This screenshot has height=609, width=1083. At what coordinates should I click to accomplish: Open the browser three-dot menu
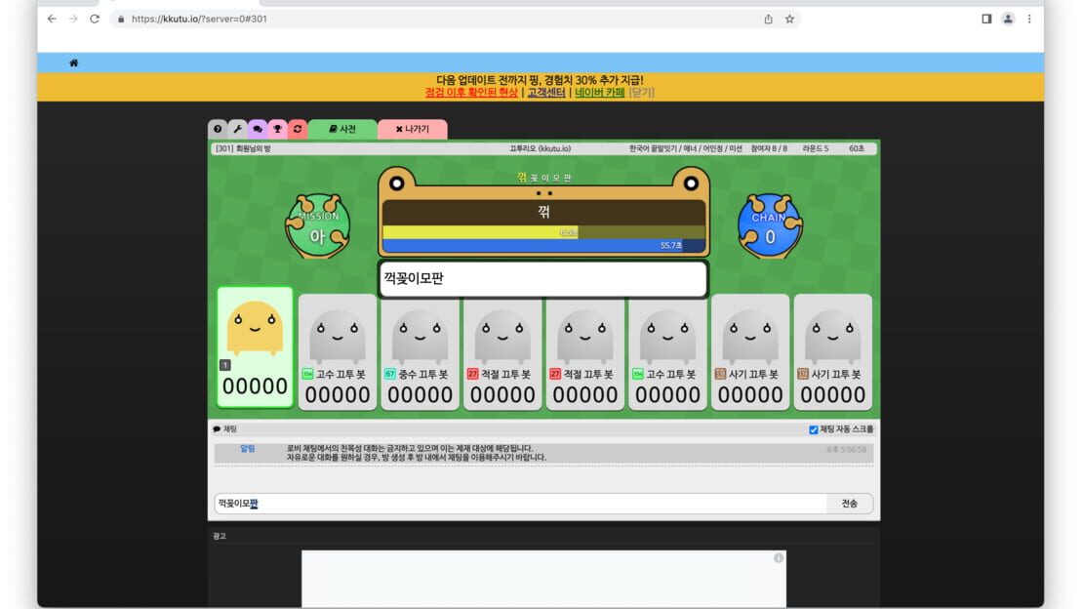click(x=1029, y=20)
